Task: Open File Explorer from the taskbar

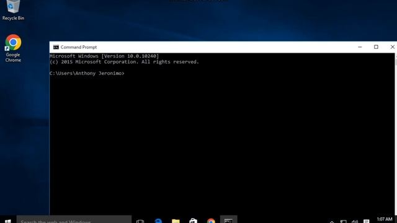Action: pyautogui.click(x=176, y=221)
